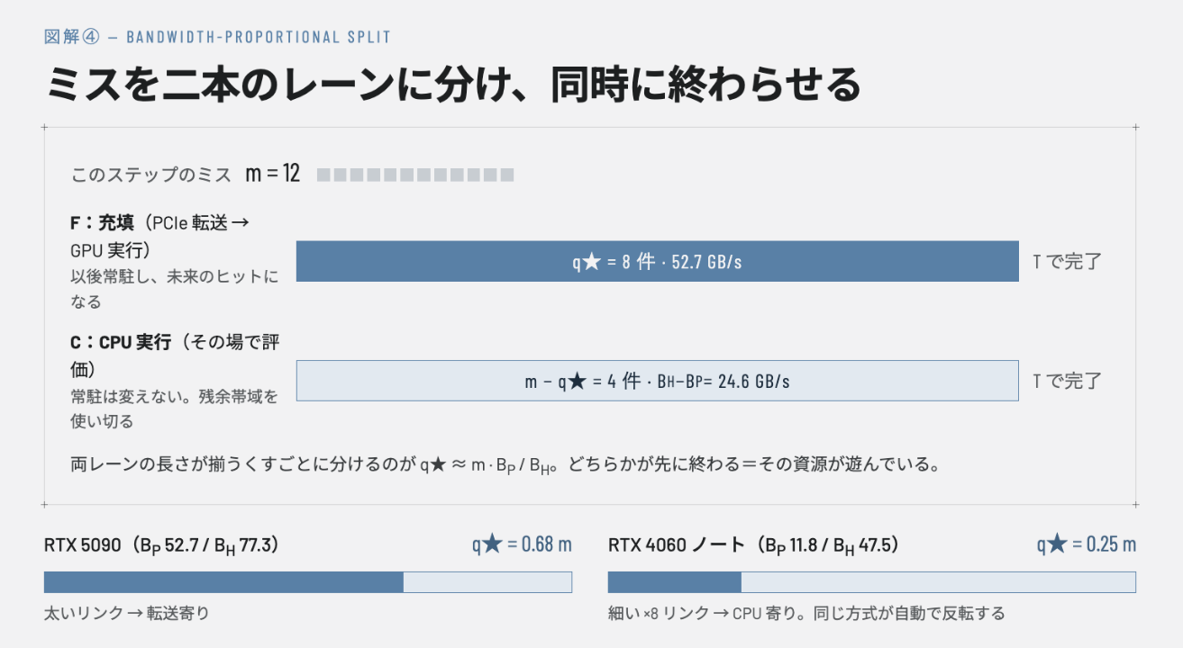This screenshot has width=1183, height=648.
Task: Click the RTX 4060 ノート heading
Action: [x=754, y=544]
